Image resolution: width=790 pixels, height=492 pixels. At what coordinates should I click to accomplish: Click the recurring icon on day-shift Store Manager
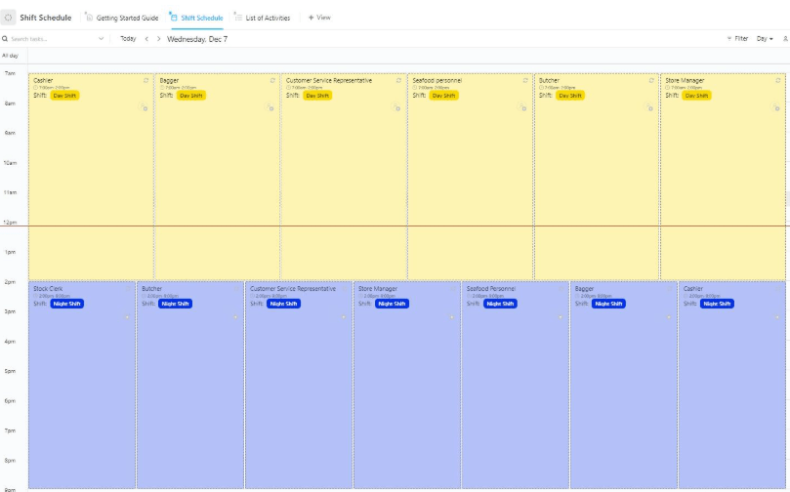[x=778, y=80]
